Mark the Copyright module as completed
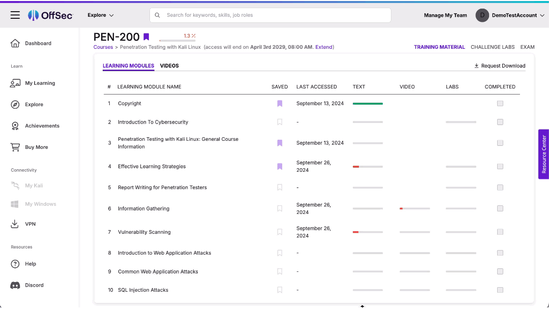 point(500,103)
